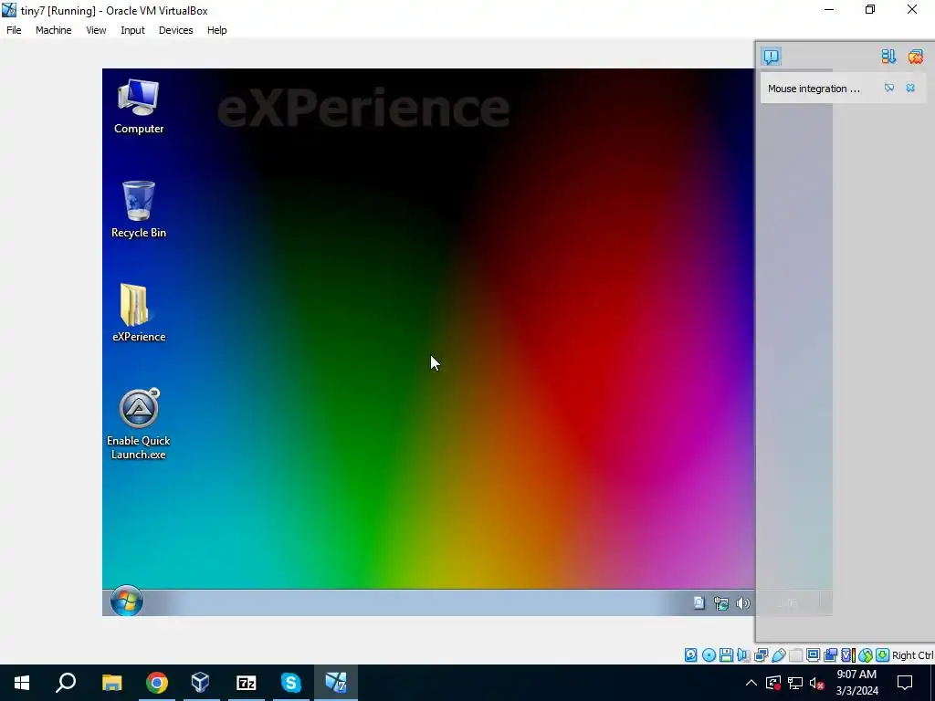Open the host notifications action center
Viewport: 935px width, 701px height.
tap(905, 683)
